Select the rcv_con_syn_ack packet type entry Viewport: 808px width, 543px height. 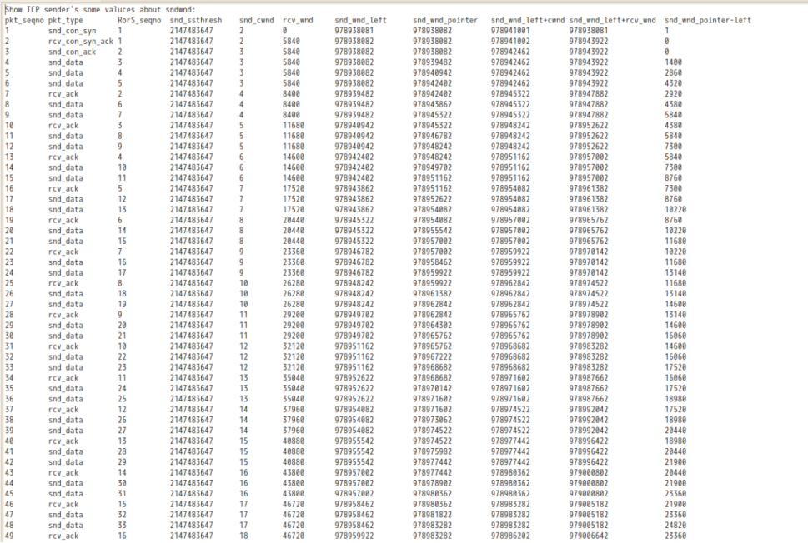(80, 40)
